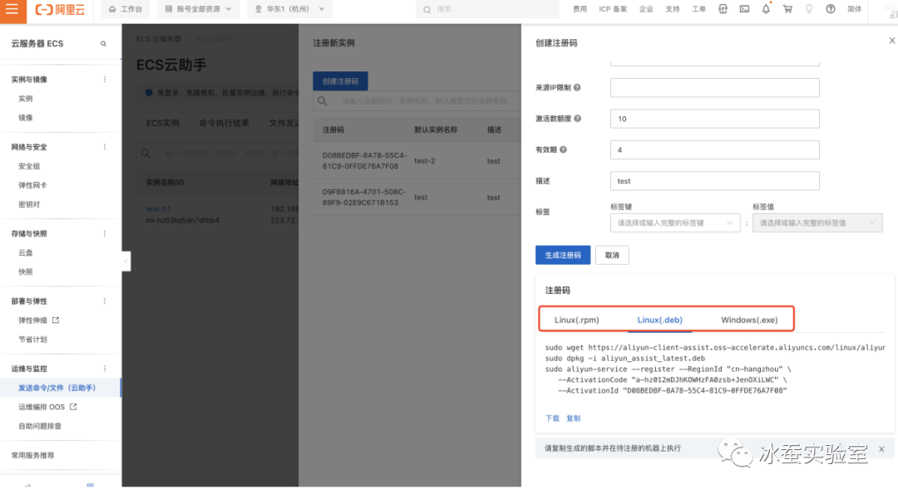Open options for 网络与安全 section
This screenshot has height=494, width=898.
[x=105, y=147]
